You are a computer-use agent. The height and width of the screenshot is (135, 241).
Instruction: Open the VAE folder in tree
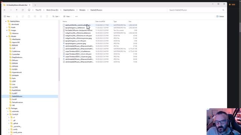click(x=14, y=105)
